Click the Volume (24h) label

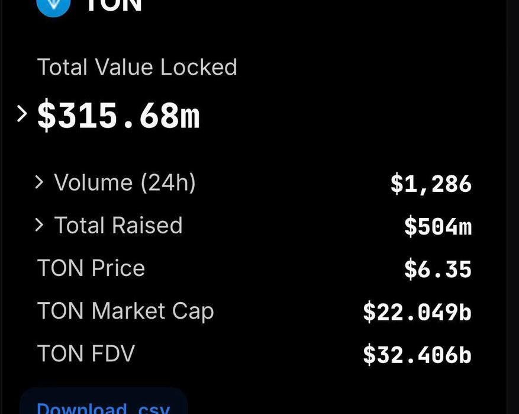point(125,182)
